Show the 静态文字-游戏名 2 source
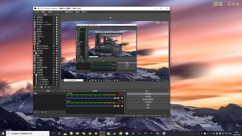Screen dimensions: 242x136 54,48
